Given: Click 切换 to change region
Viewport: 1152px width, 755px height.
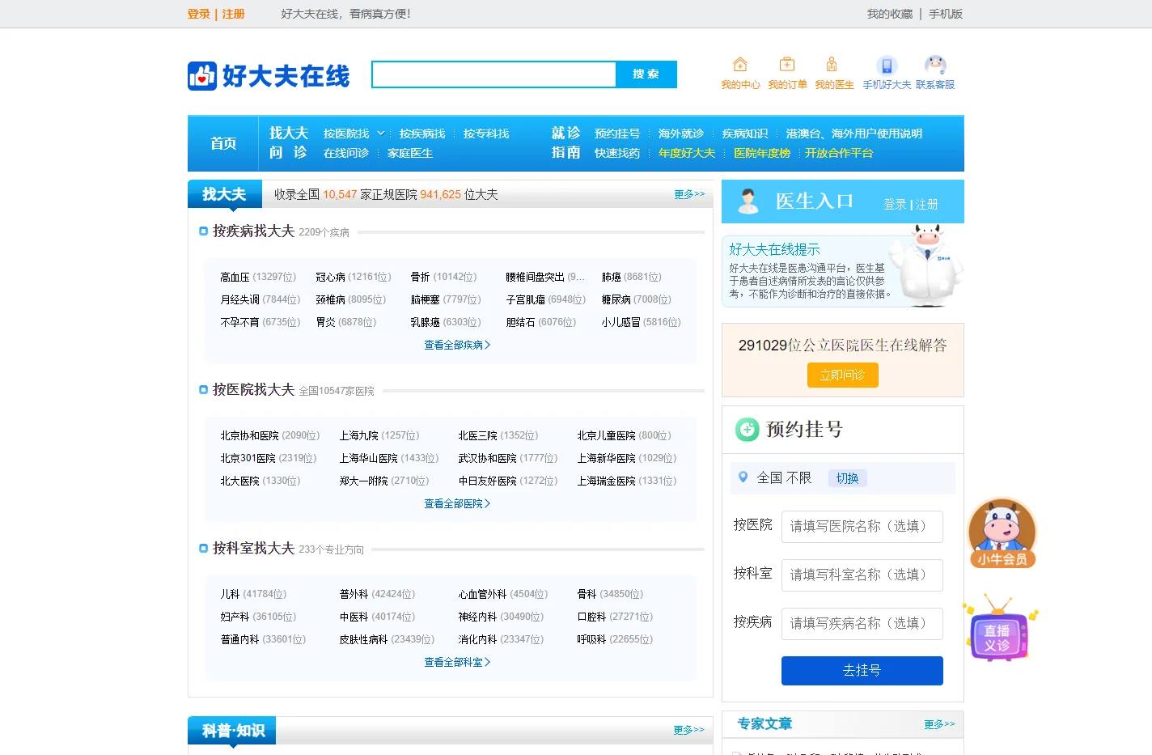Looking at the screenshot, I should click(x=847, y=478).
